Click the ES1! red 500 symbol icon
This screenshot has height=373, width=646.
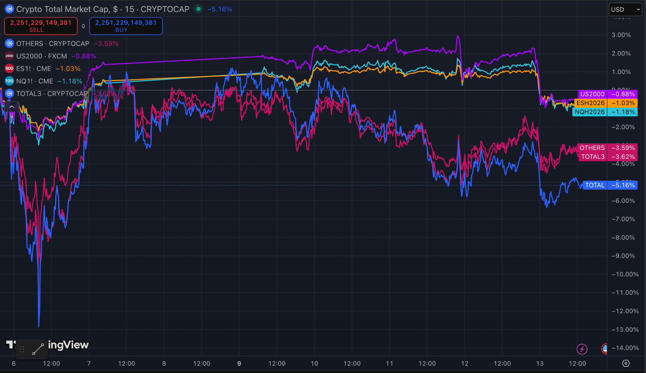point(9,68)
